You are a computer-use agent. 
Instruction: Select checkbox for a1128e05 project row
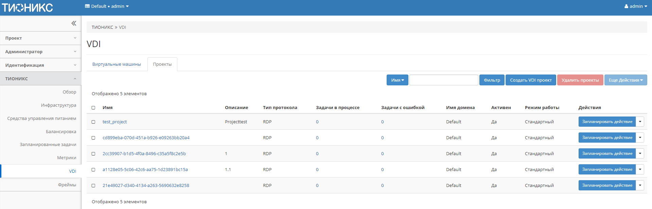point(93,170)
